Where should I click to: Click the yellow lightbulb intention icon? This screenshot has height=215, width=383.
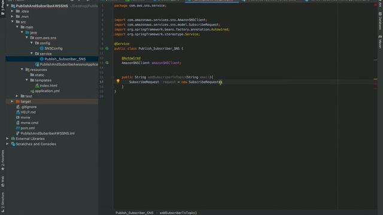[118, 81]
